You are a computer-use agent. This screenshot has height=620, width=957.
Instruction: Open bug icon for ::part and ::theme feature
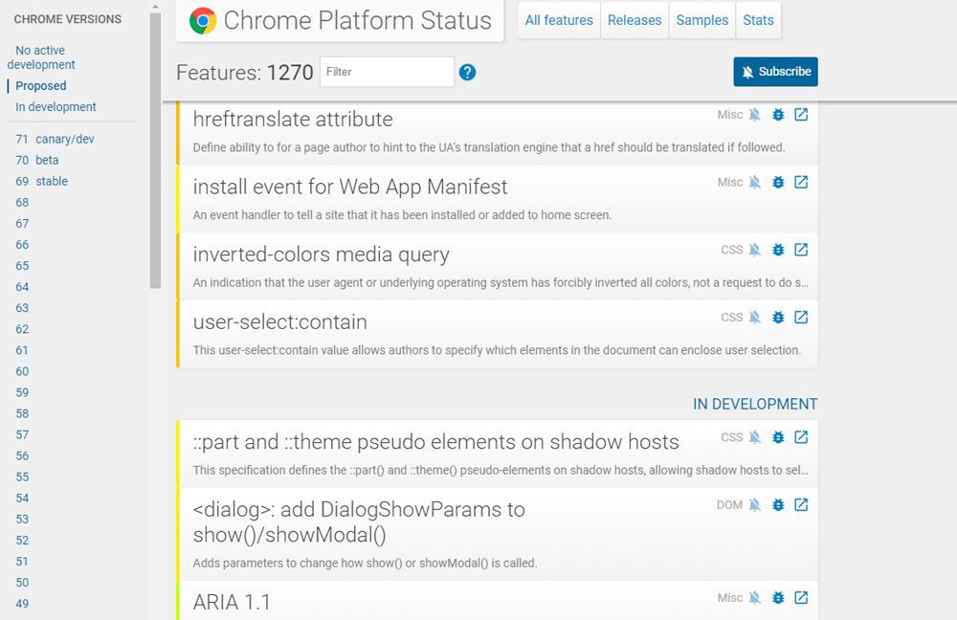coord(778,437)
